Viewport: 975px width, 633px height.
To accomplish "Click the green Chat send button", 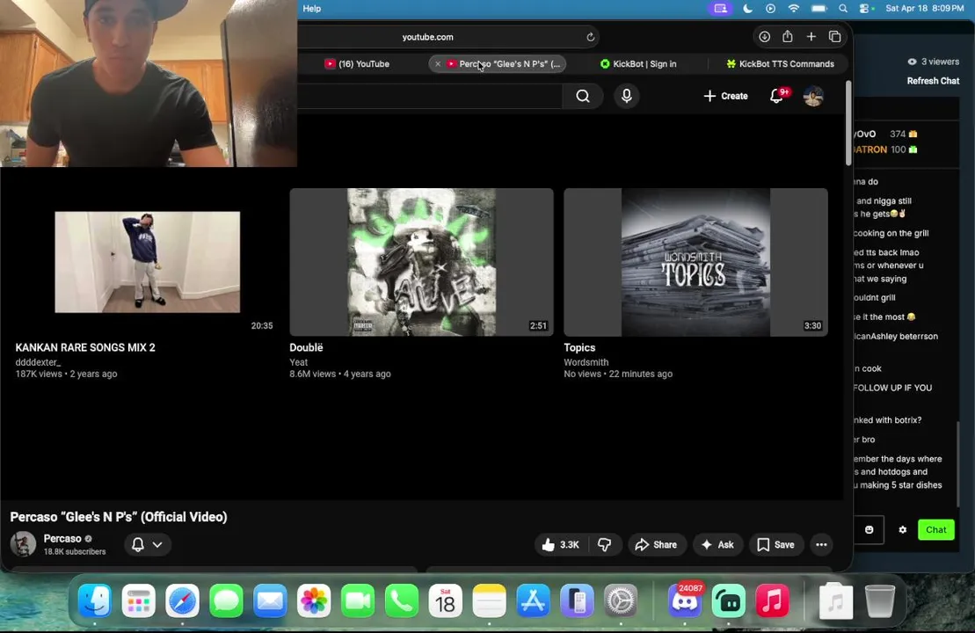I will click(935, 530).
